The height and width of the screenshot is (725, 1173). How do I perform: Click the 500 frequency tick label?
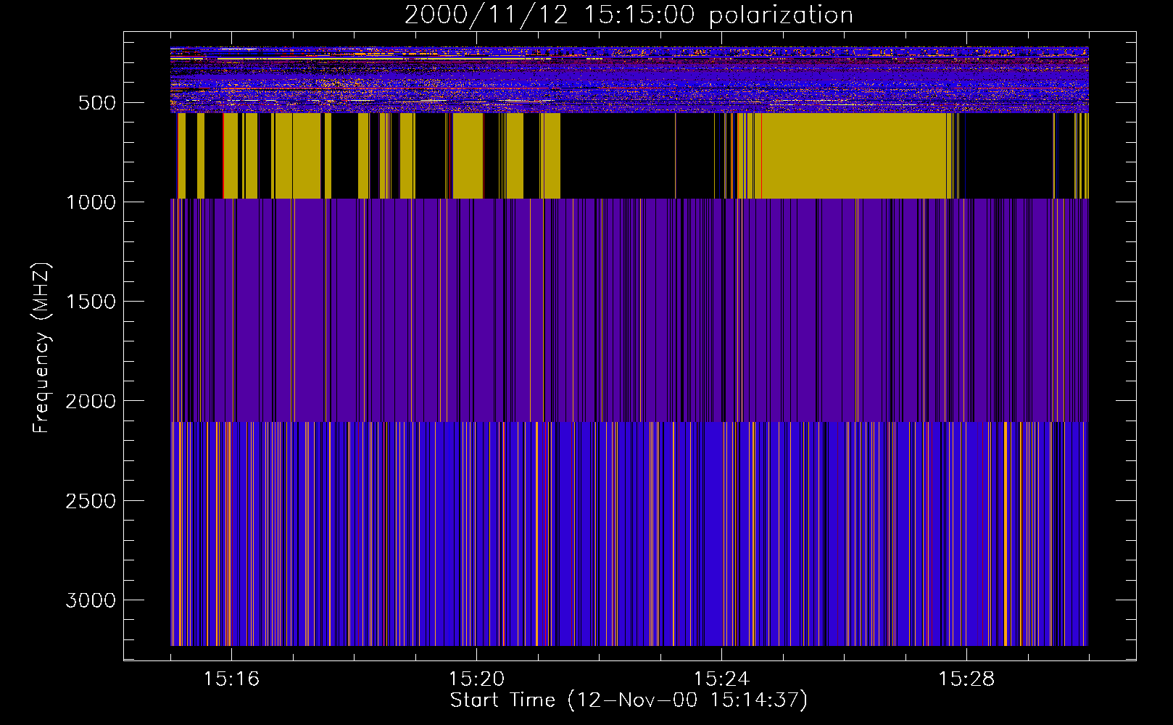(x=96, y=103)
